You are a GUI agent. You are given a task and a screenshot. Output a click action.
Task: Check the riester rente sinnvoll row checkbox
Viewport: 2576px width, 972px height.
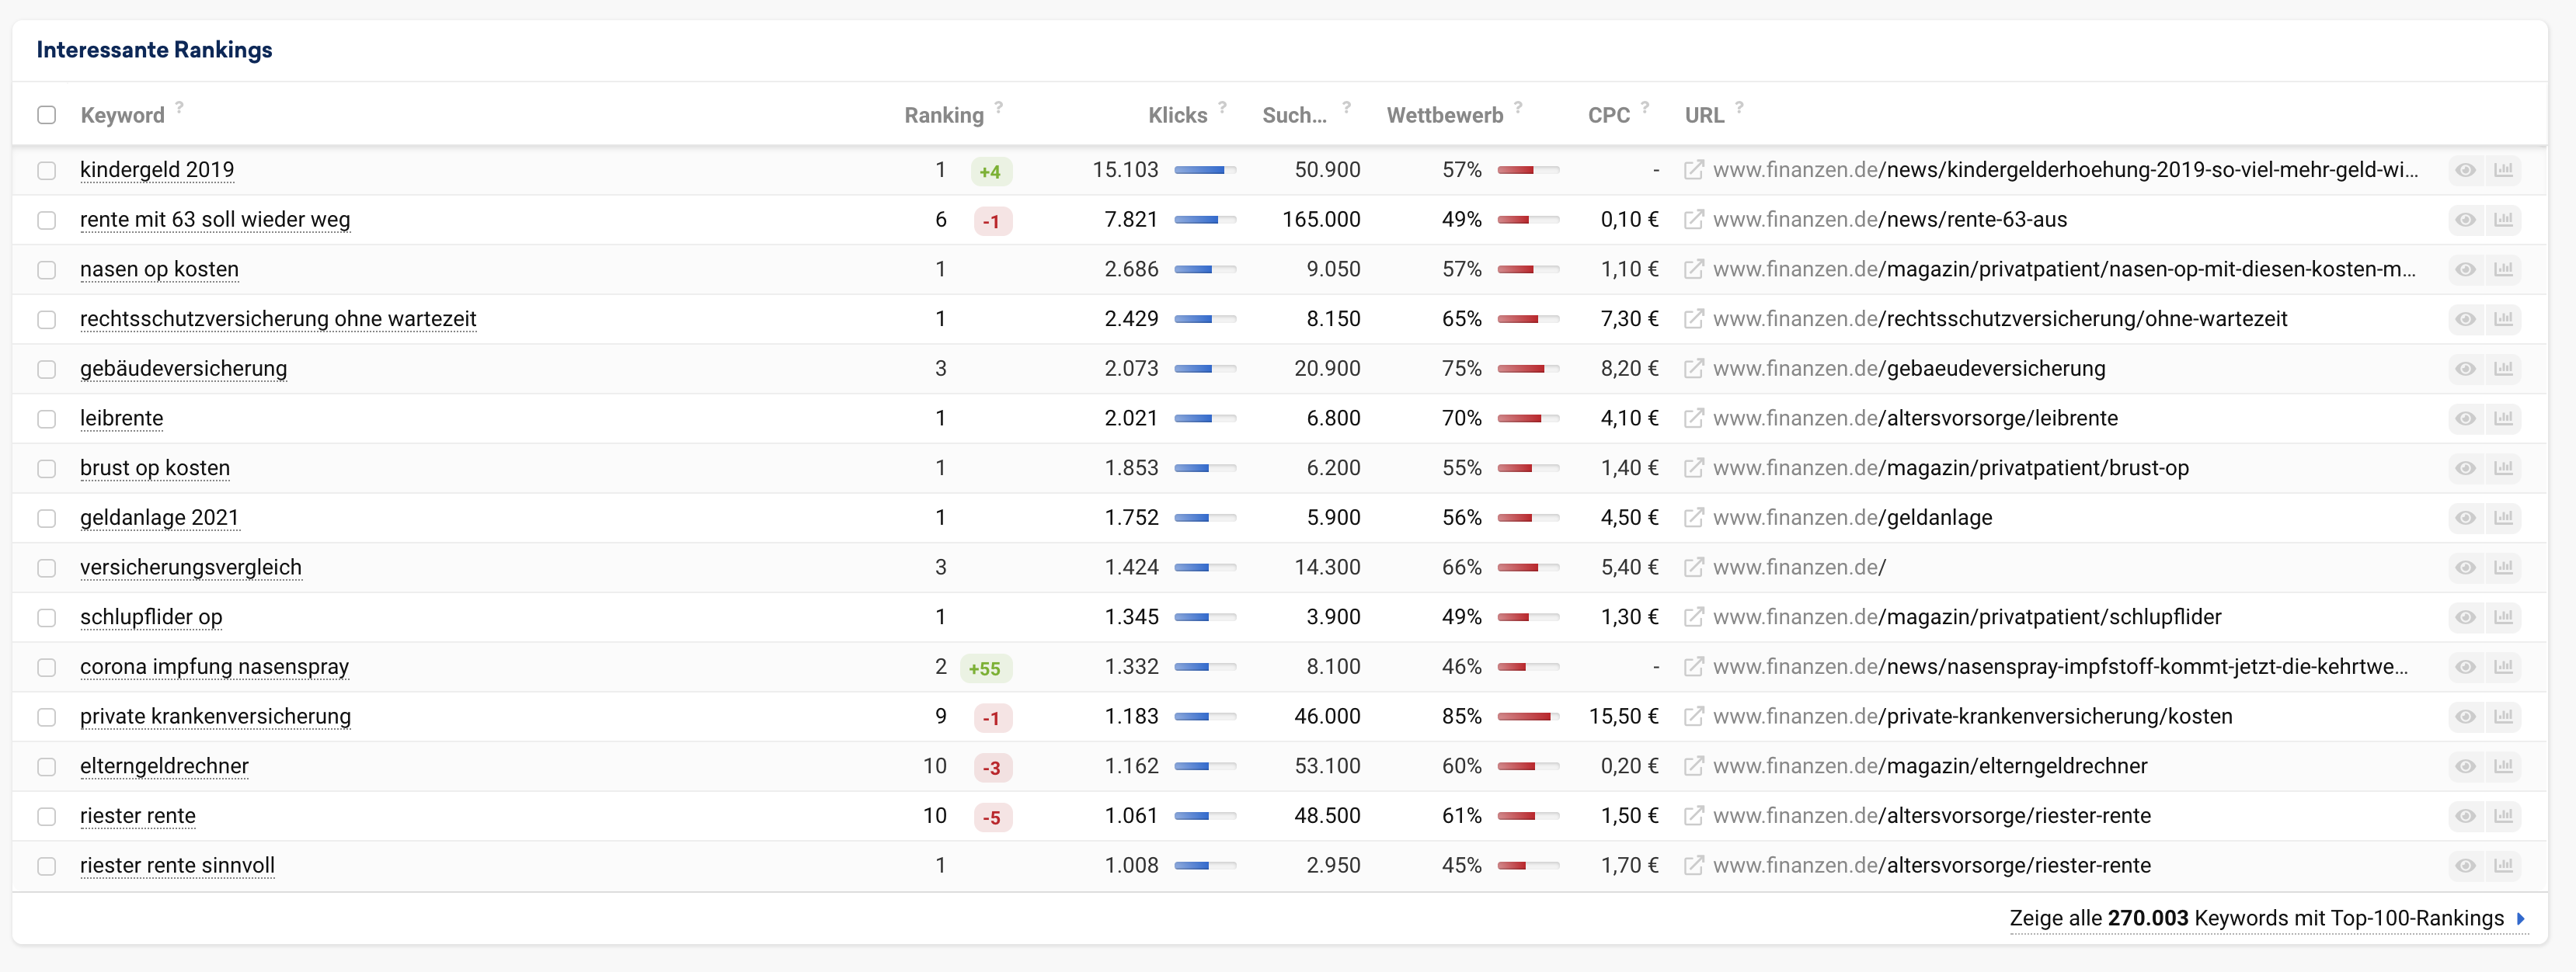[47, 865]
